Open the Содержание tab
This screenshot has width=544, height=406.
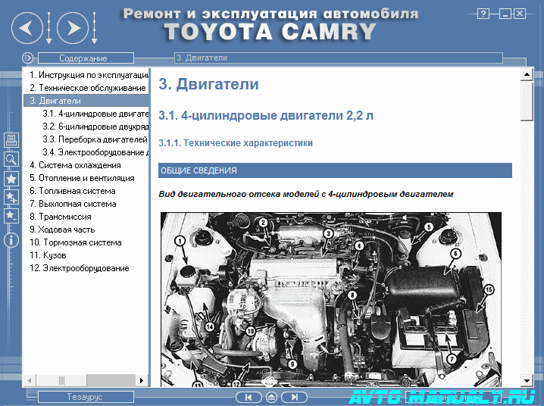[83, 58]
